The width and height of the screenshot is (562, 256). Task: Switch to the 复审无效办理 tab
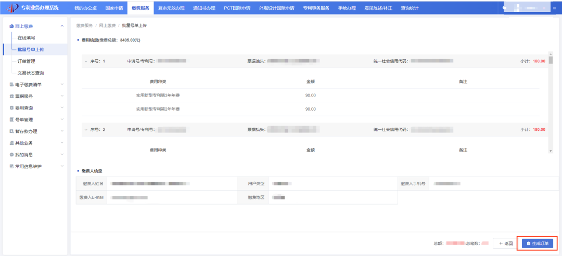[x=171, y=8]
